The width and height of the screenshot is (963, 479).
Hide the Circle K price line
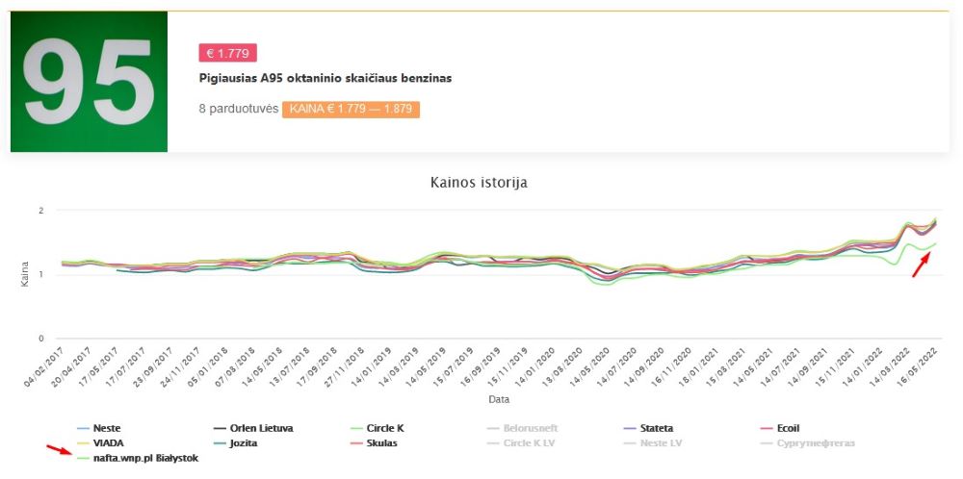pyautogui.click(x=377, y=428)
